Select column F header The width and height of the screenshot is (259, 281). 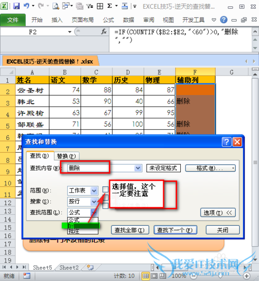(195, 72)
